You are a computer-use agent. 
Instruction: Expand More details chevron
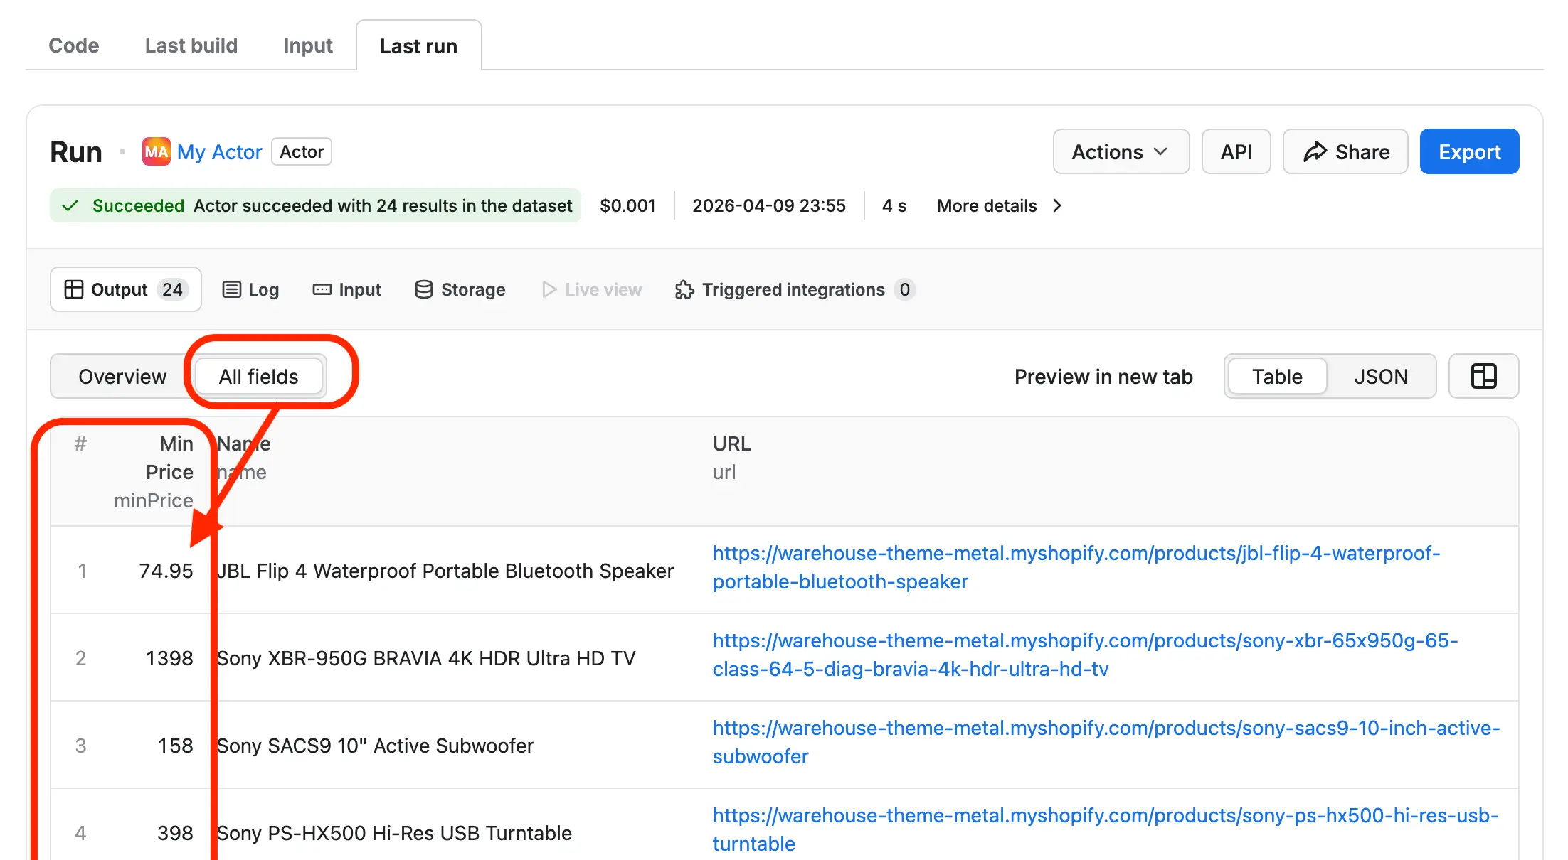pos(1057,205)
